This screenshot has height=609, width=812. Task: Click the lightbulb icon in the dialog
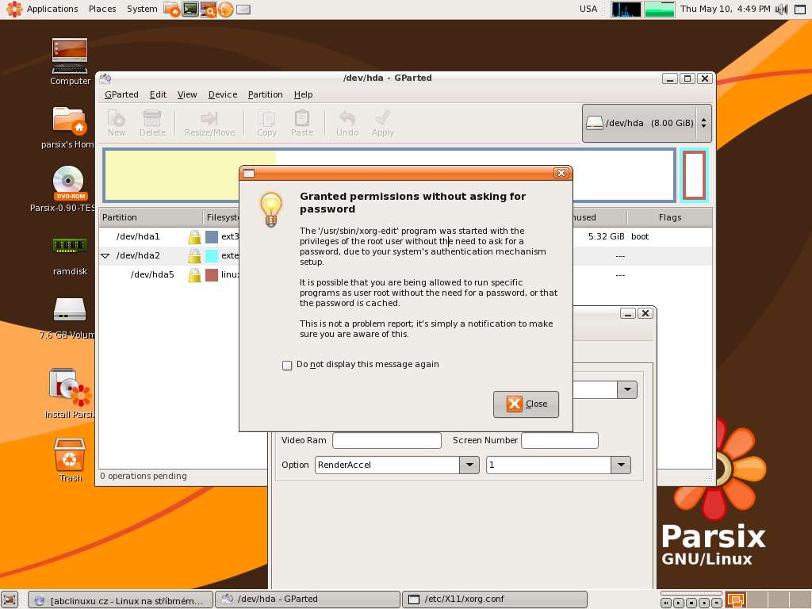(x=271, y=209)
